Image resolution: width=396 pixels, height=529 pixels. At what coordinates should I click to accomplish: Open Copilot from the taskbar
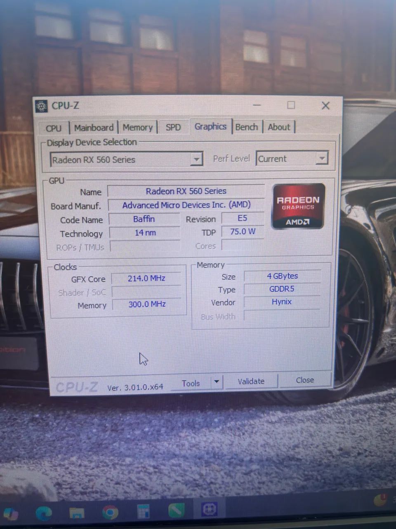[x=11, y=514]
